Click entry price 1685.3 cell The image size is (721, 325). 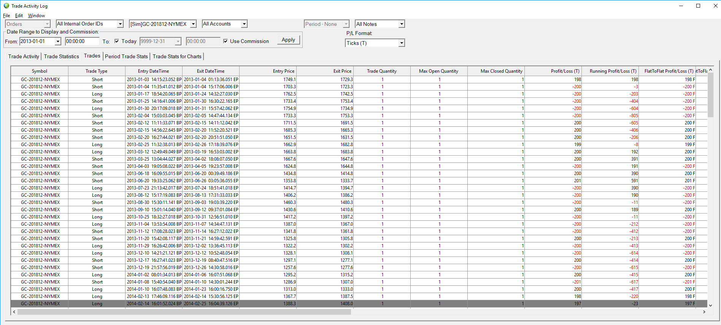[268, 130]
